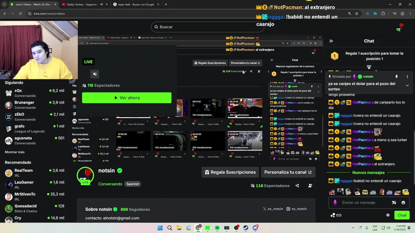Open Spotify from taskbar
415x233 pixels.
tap(217, 228)
